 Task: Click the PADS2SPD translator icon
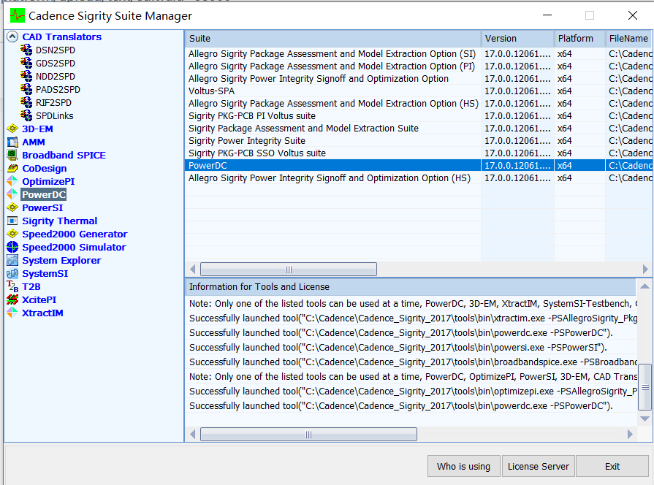click(26, 89)
